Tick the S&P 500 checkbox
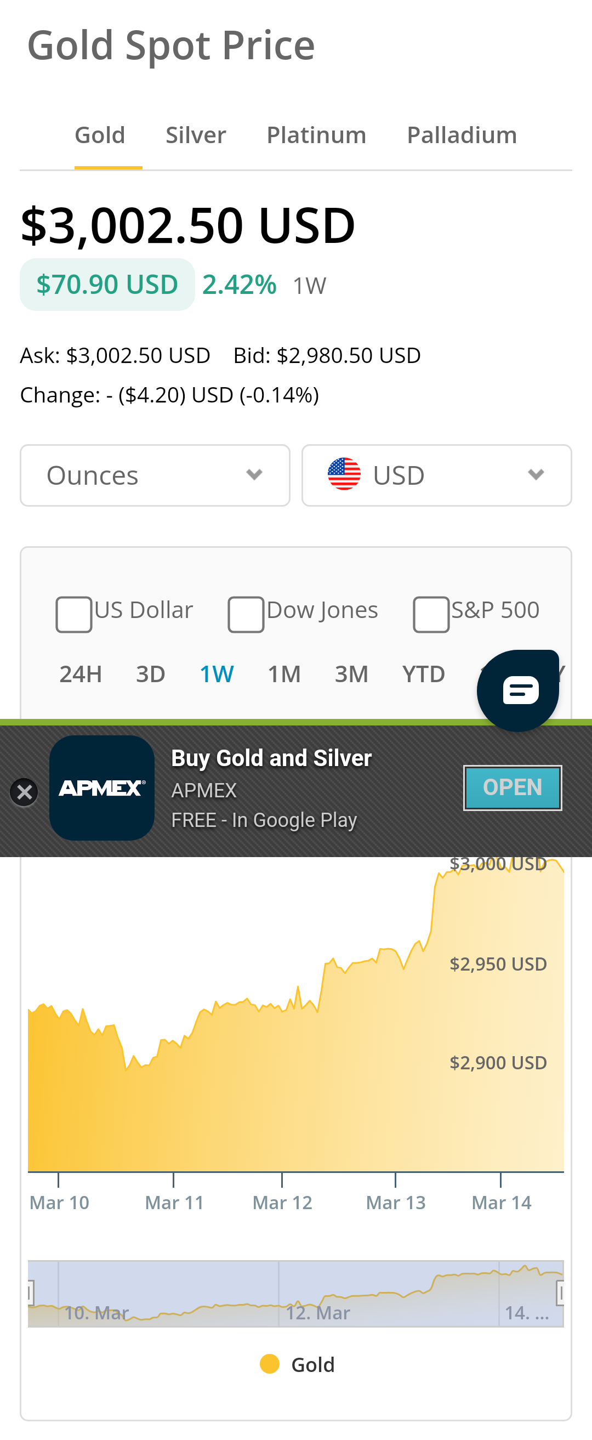The height and width of the screenshot is (1440, 592). click(431, 614)
